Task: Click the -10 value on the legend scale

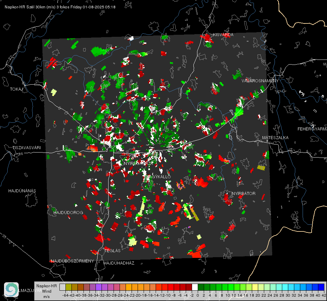Action: [x=168, y=295]
